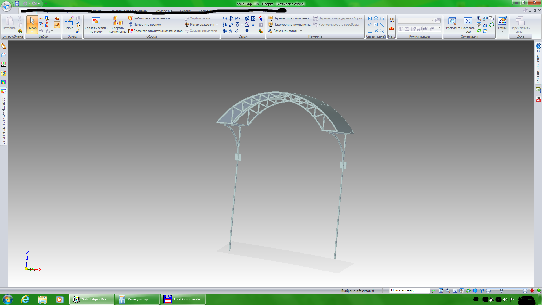Open Редактор структуры компонентов
Viewport: 542px width, 305px height.
coord(155,31)
